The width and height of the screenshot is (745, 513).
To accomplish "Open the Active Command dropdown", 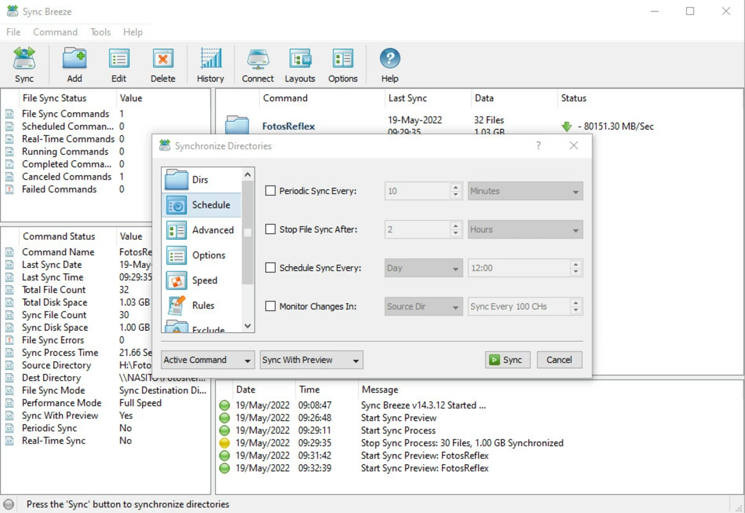I will [208, 360].
